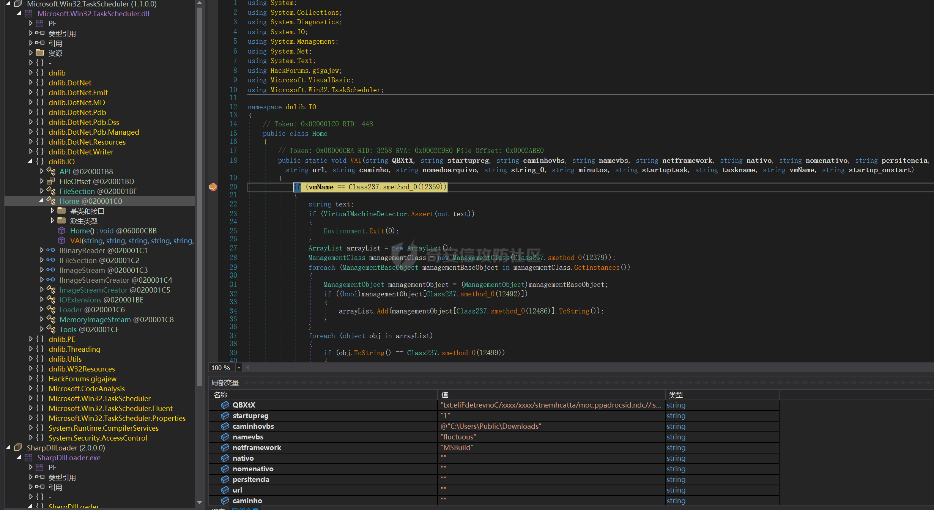Click the API class icon
The height and width of the screenshot is (510, 934).
point(51,172)
